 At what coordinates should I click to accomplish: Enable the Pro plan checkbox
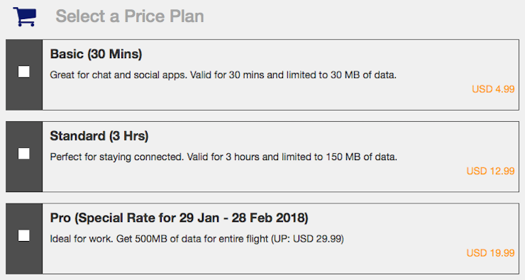pos(24,235)
